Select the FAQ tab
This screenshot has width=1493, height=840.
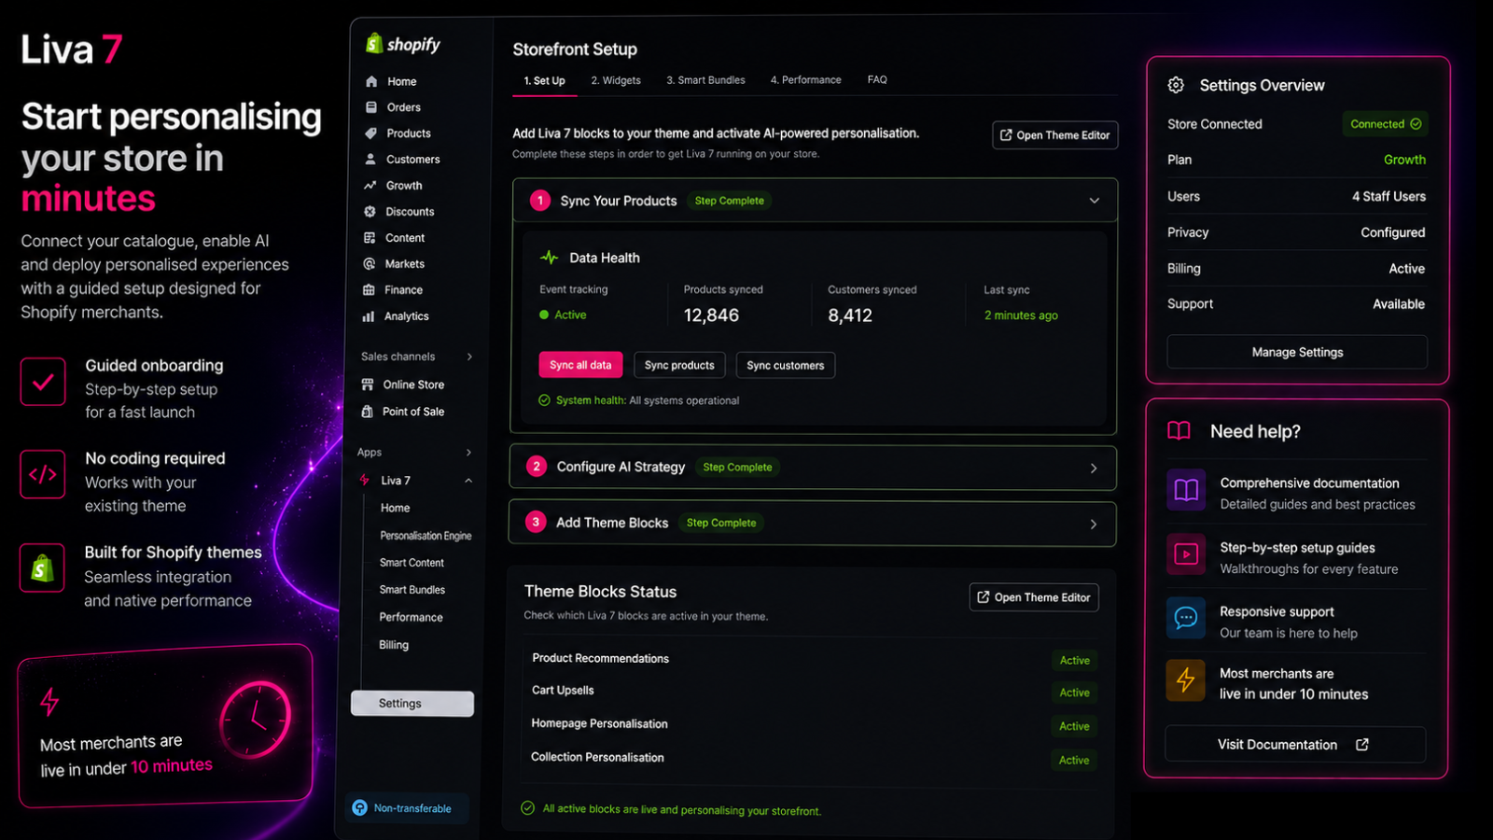tap(877, 79)
